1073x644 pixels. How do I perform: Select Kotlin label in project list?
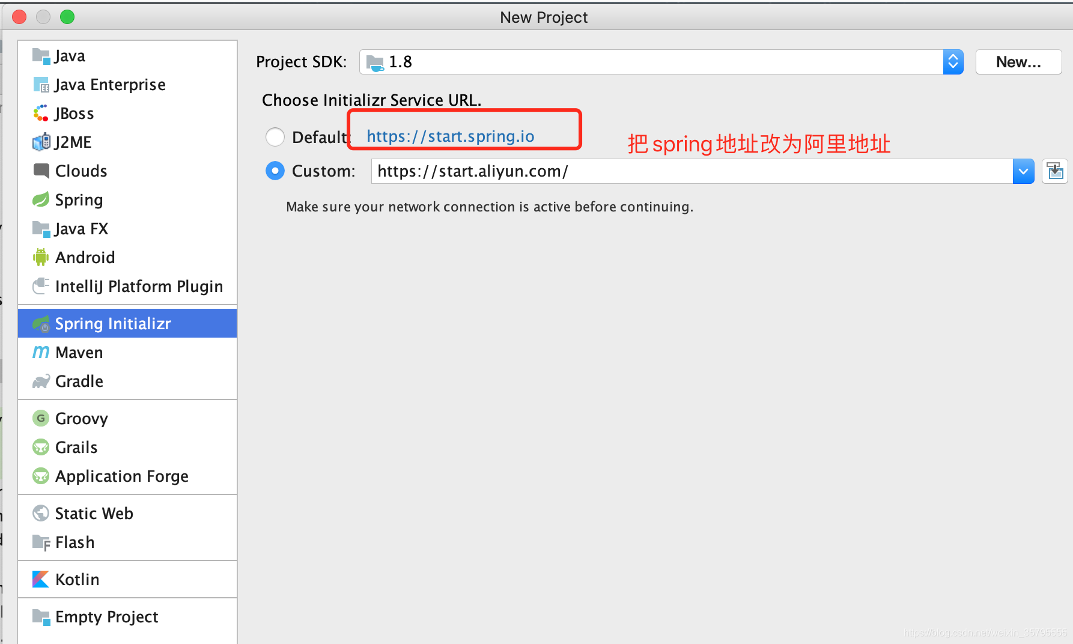click(x=77, y=580)
